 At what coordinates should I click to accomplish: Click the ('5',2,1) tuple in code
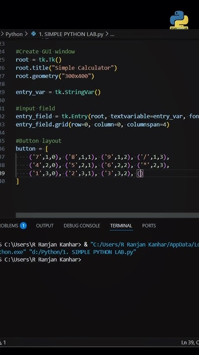coord(80,165)
